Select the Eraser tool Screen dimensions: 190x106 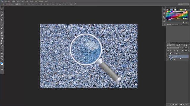tap(2, 36)
